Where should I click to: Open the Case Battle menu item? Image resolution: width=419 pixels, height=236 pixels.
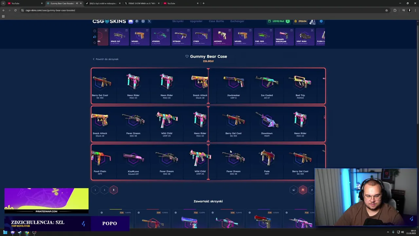coord(216,21)
